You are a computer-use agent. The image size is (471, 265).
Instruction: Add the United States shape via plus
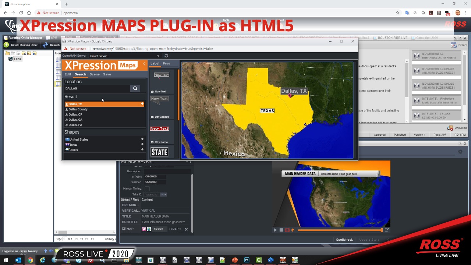point(142,139)
